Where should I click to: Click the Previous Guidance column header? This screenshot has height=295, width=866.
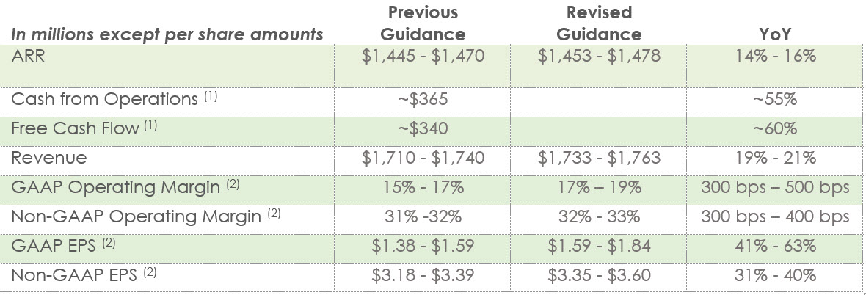(x=423, y=23)
